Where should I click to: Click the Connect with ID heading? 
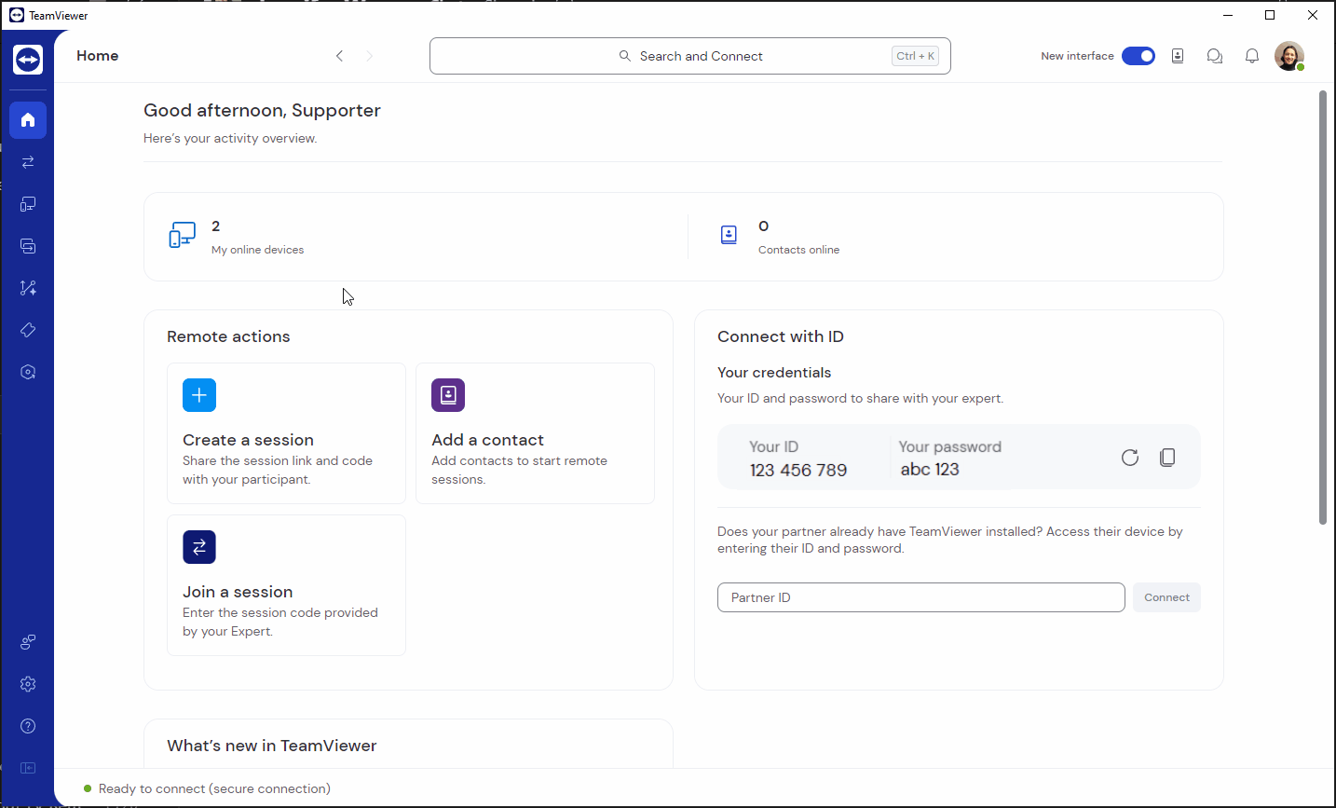coord(781,336)
